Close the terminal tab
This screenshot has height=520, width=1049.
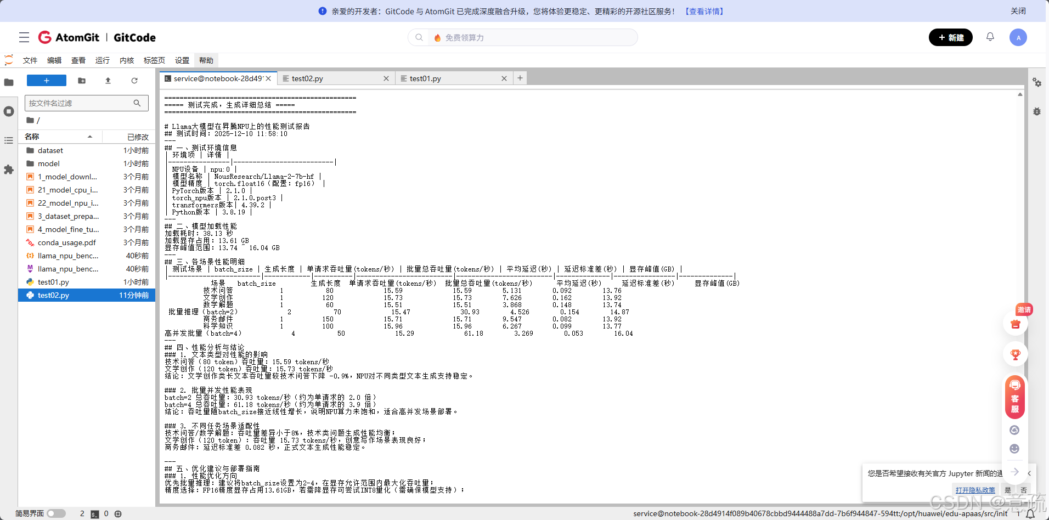point(268,78)
